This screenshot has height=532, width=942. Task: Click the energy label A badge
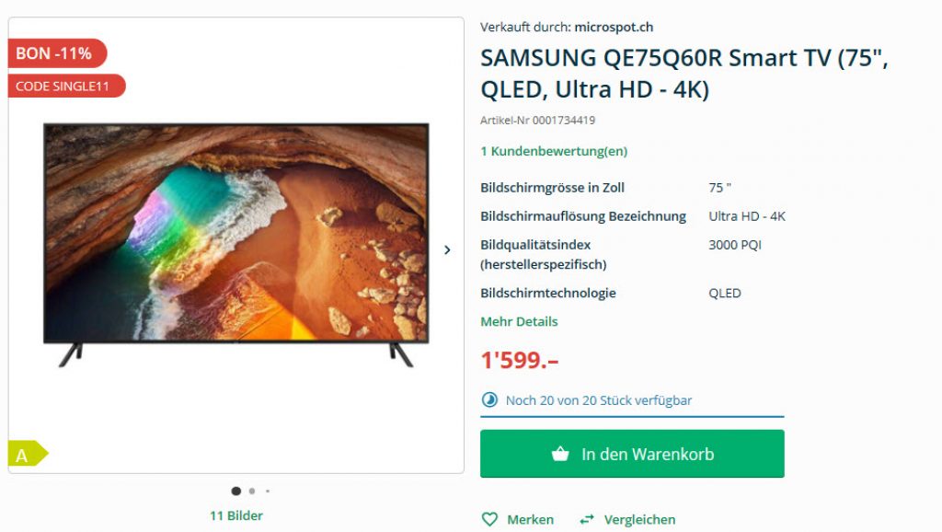coord(27,454)
